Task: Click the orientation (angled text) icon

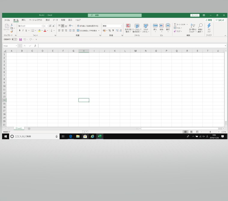Action: coord(70,26)
